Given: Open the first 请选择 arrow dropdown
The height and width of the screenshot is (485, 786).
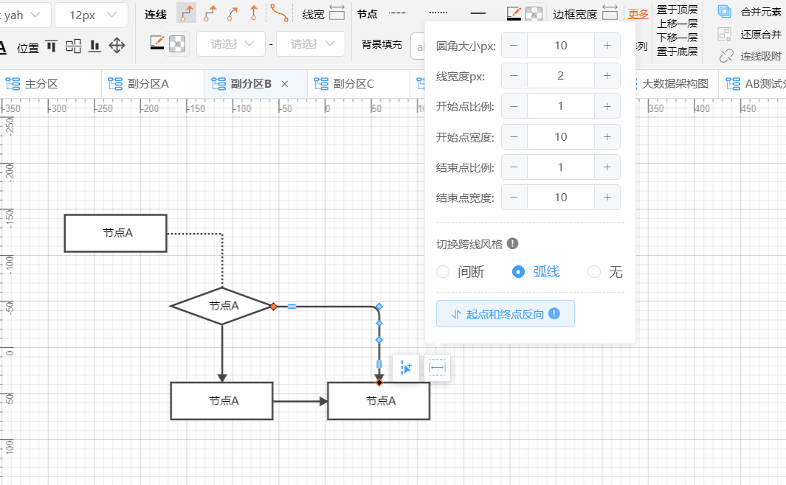Looking at the screenshot, I should coord(230,43).
